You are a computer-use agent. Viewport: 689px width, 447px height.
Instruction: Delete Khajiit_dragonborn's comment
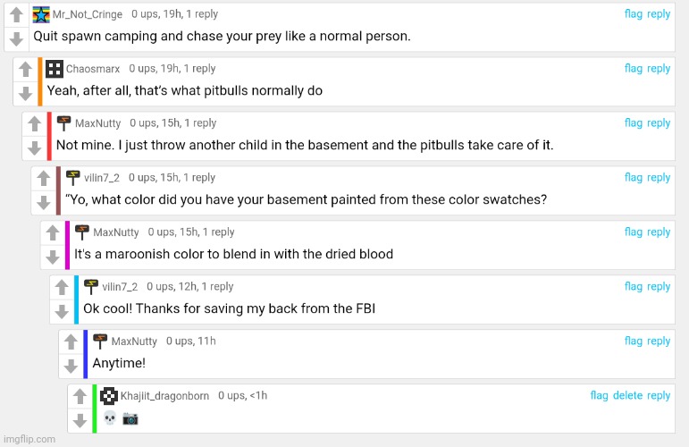tap(627, 395)
